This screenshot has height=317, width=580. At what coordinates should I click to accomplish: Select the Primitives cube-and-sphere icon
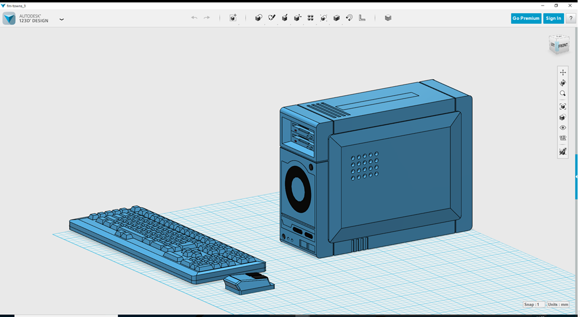[x=258, y=18]
